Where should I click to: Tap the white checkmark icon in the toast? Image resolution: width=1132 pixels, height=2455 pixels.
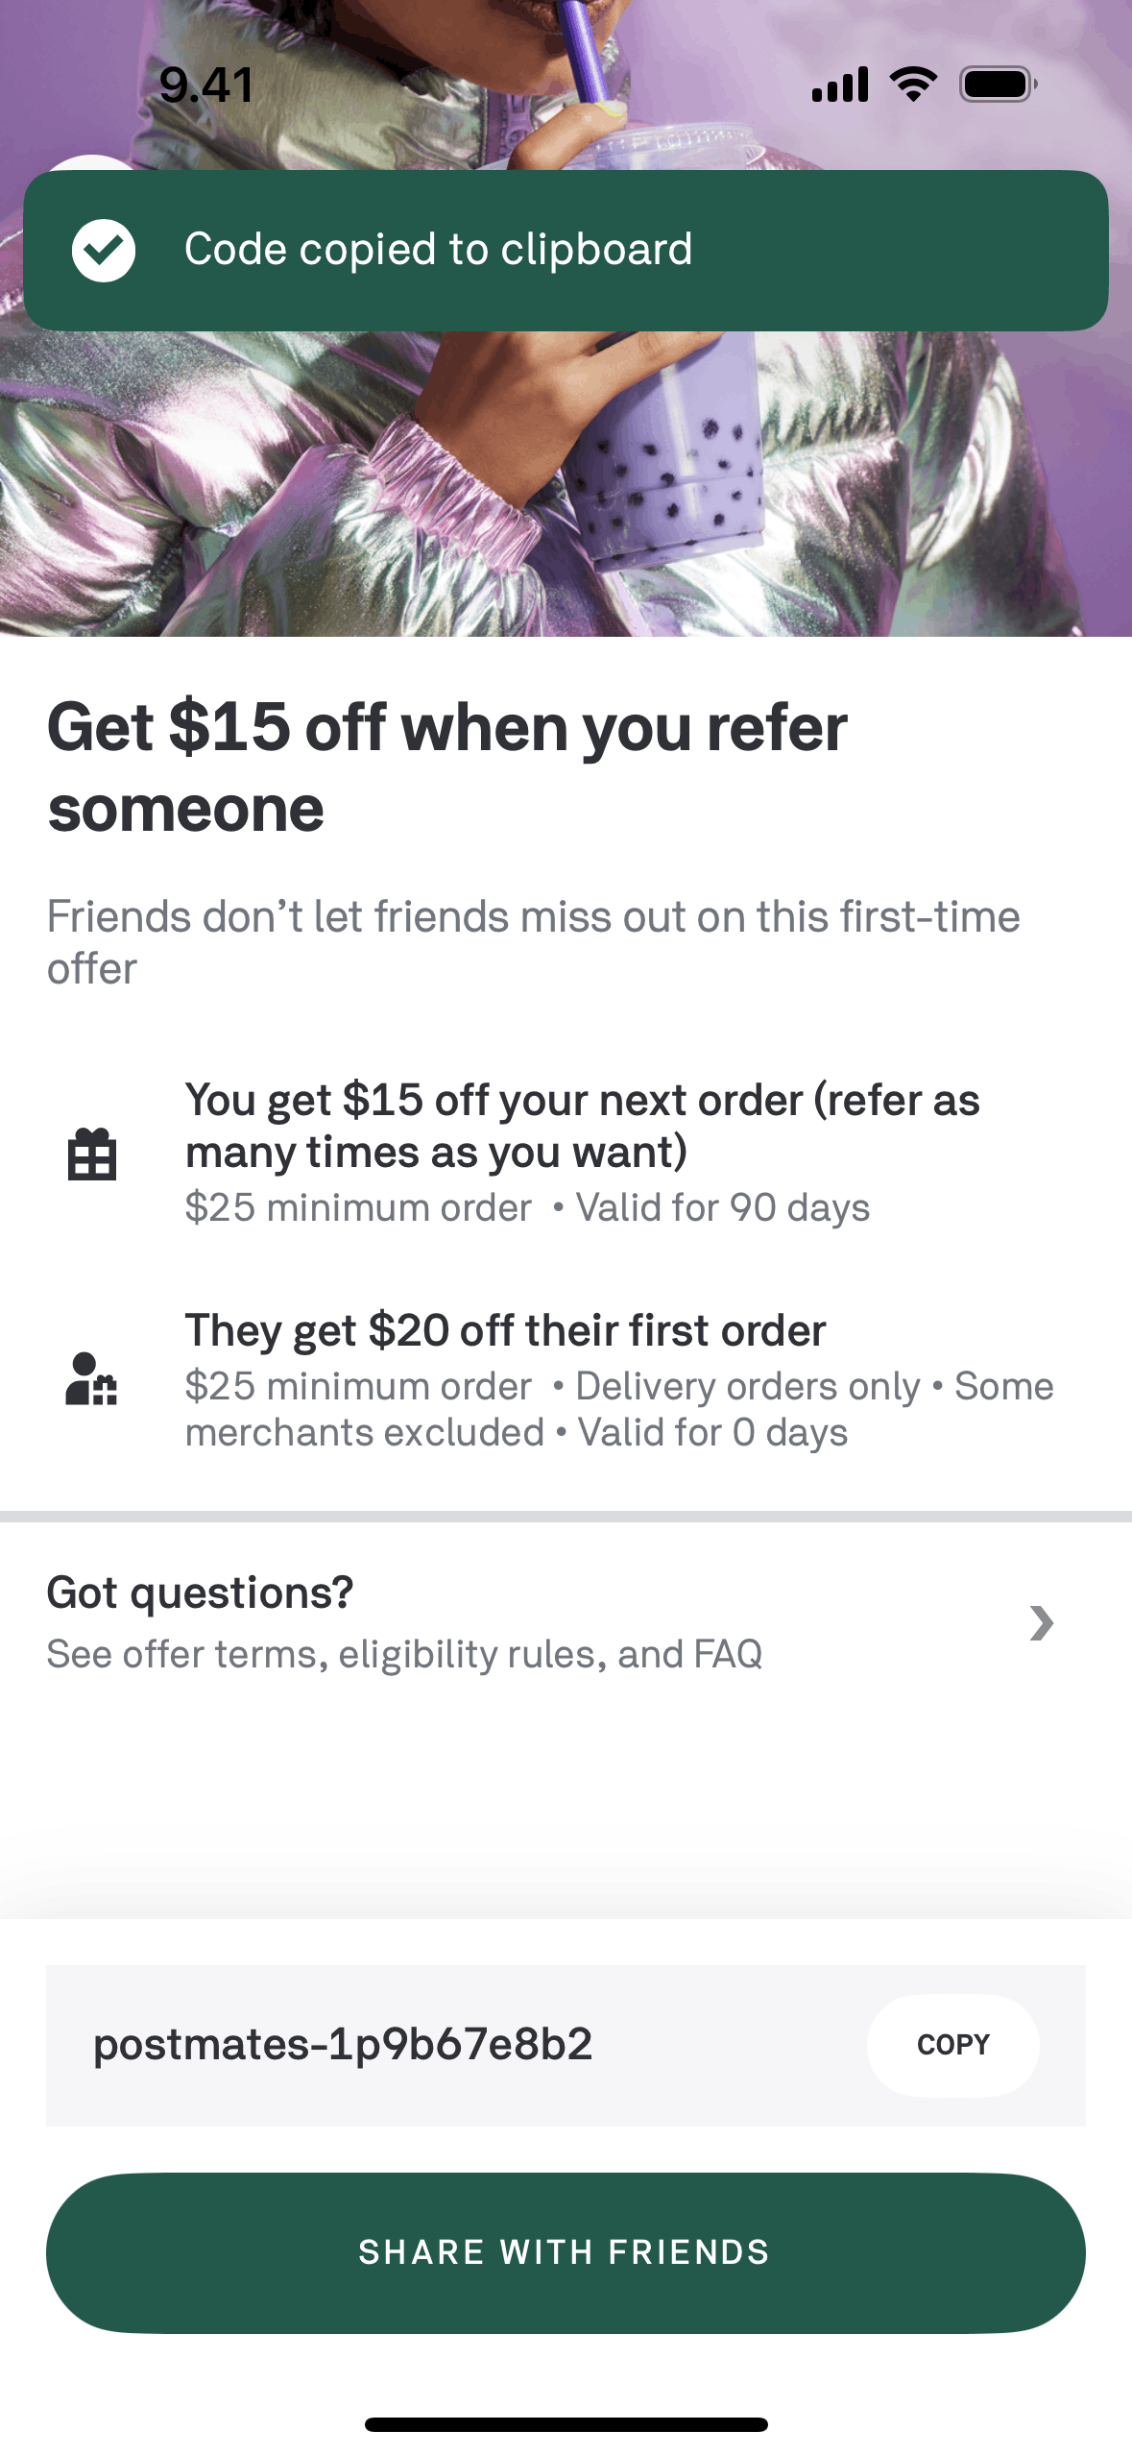tap(104, 251)
